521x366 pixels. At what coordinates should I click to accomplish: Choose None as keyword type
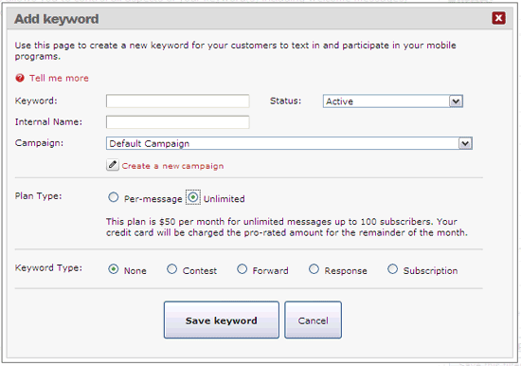coord(114,269)
